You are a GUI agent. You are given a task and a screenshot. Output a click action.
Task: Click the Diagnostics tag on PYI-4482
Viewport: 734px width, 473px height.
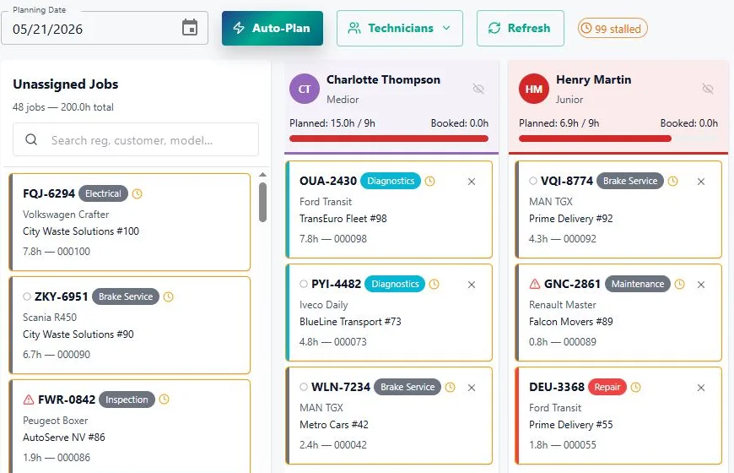coord(395,284)
